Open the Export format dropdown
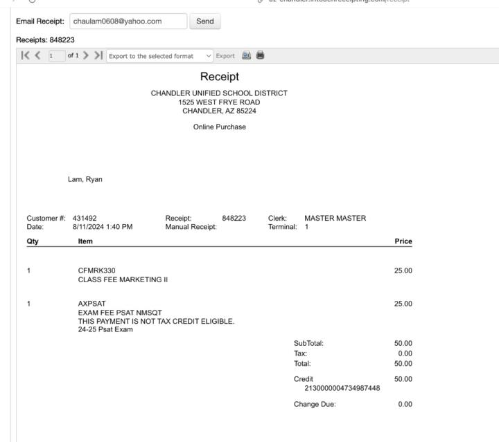 tap(160, 56)
